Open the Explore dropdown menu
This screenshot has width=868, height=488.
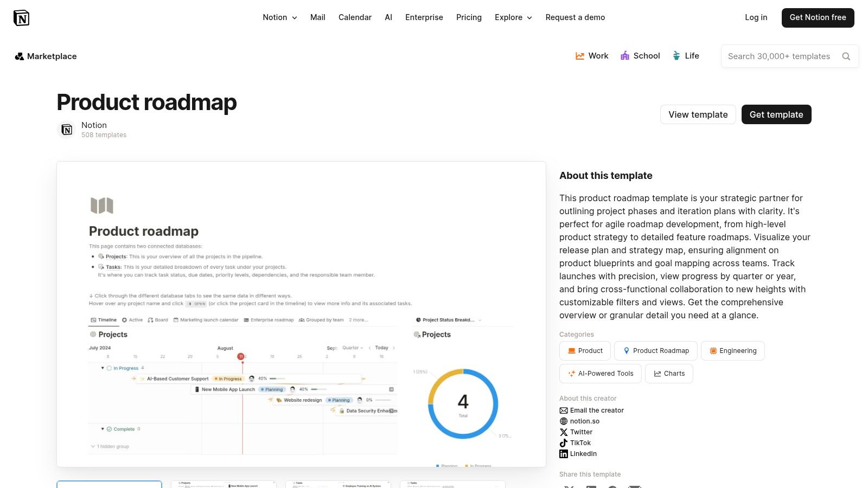(513, 17)
